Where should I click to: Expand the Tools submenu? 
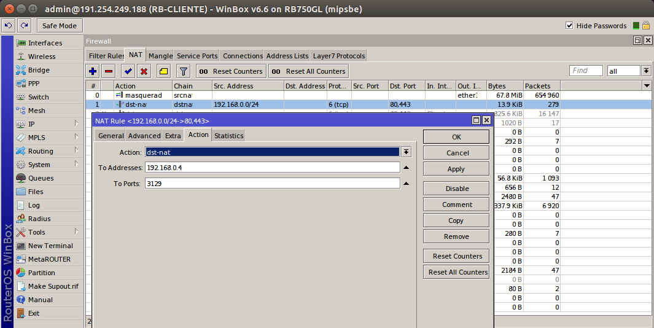tap(76, 232)
